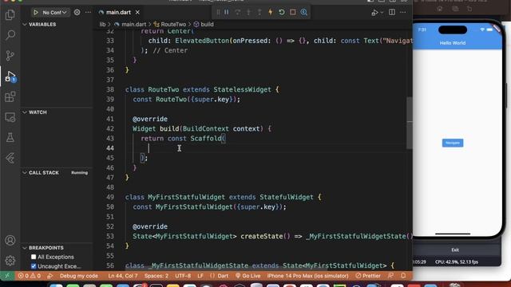The image size is (511, 287).
Task: Open the Search view in activity bar
Action: point(10,35)
